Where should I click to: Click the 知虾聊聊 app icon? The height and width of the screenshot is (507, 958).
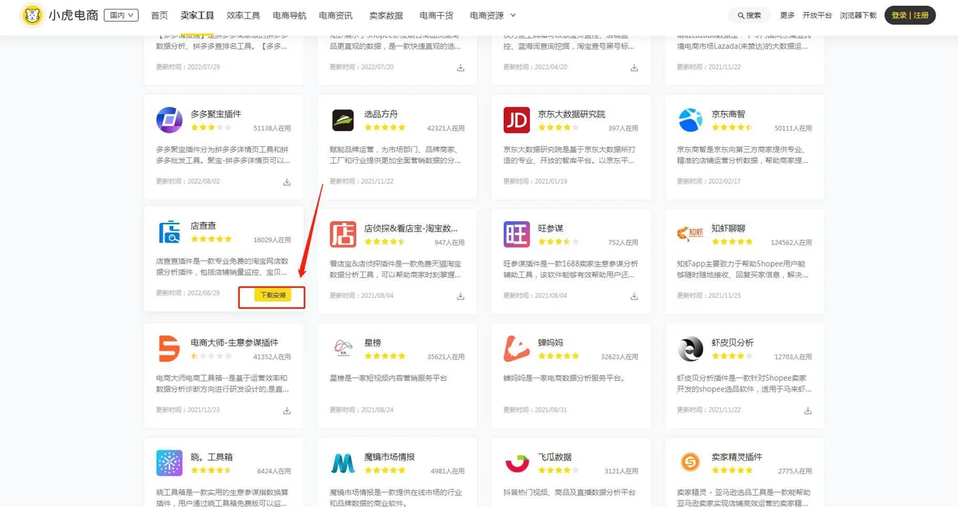tap(691, 234)
